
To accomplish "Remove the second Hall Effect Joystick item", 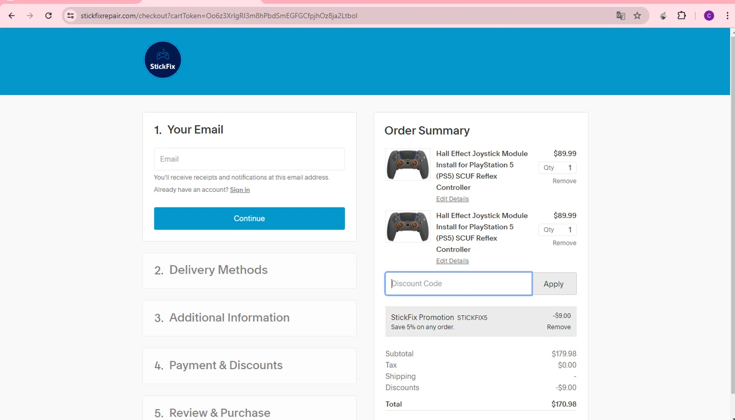I will coord(564,243).
